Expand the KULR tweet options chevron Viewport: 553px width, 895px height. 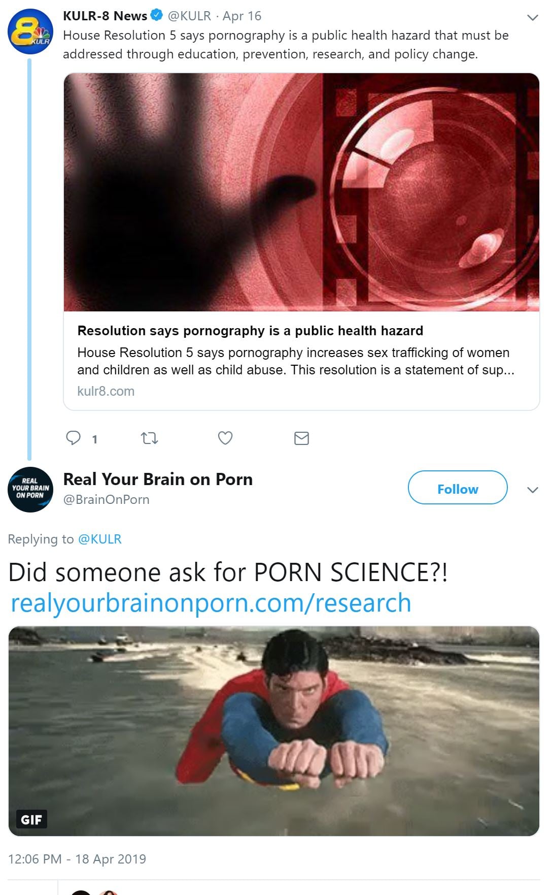pyautogui.click(x=533, y=18)
